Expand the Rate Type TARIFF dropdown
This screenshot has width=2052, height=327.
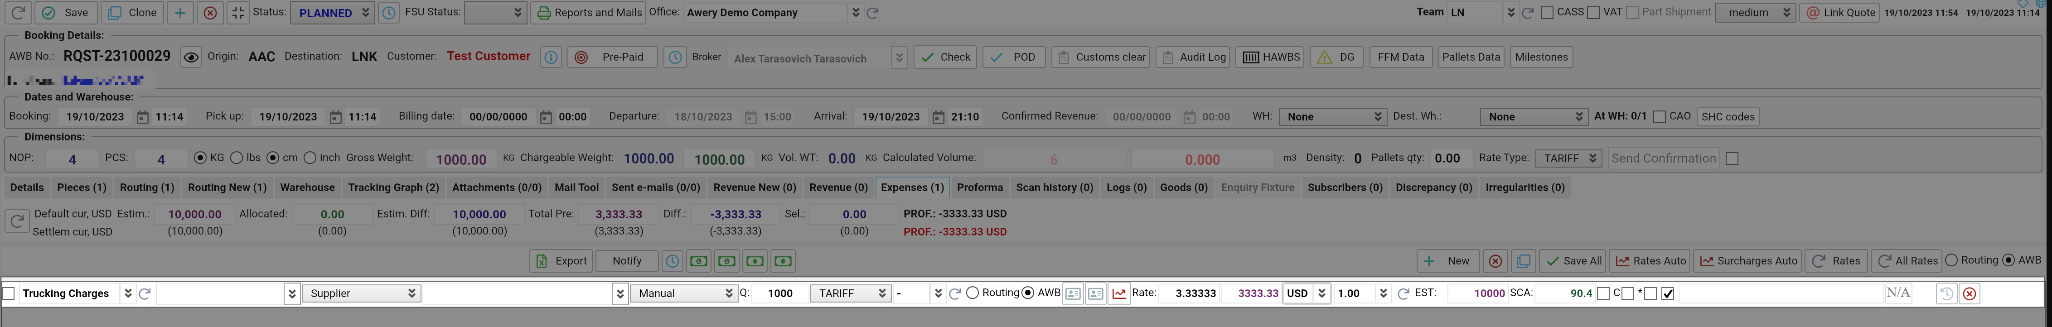(1568, 159)
